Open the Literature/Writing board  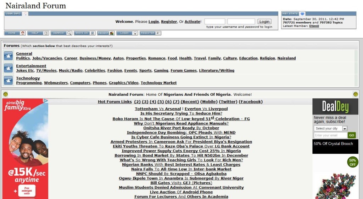(x=217, y=70)
